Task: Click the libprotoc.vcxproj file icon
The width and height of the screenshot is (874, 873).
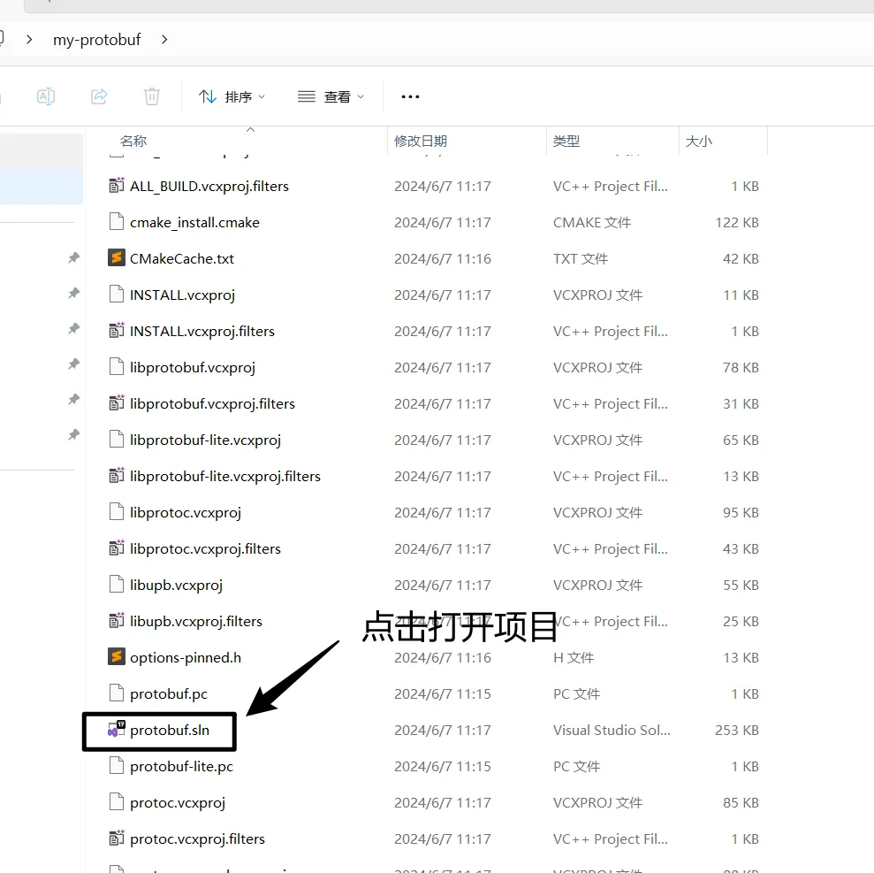Action: tap(117, 511)
